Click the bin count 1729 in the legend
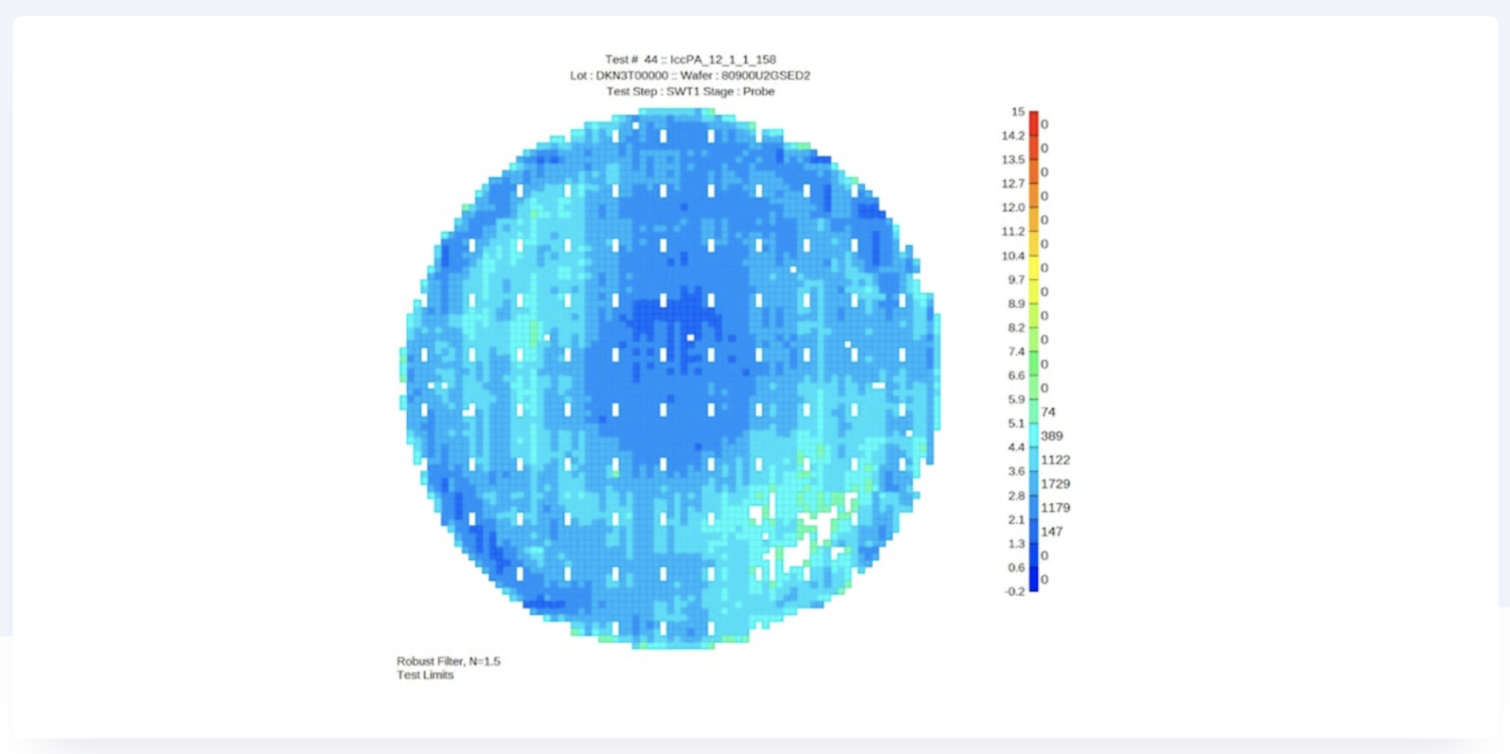The width and height of the screenshot is (1510, 754). tap(1055, 484)
